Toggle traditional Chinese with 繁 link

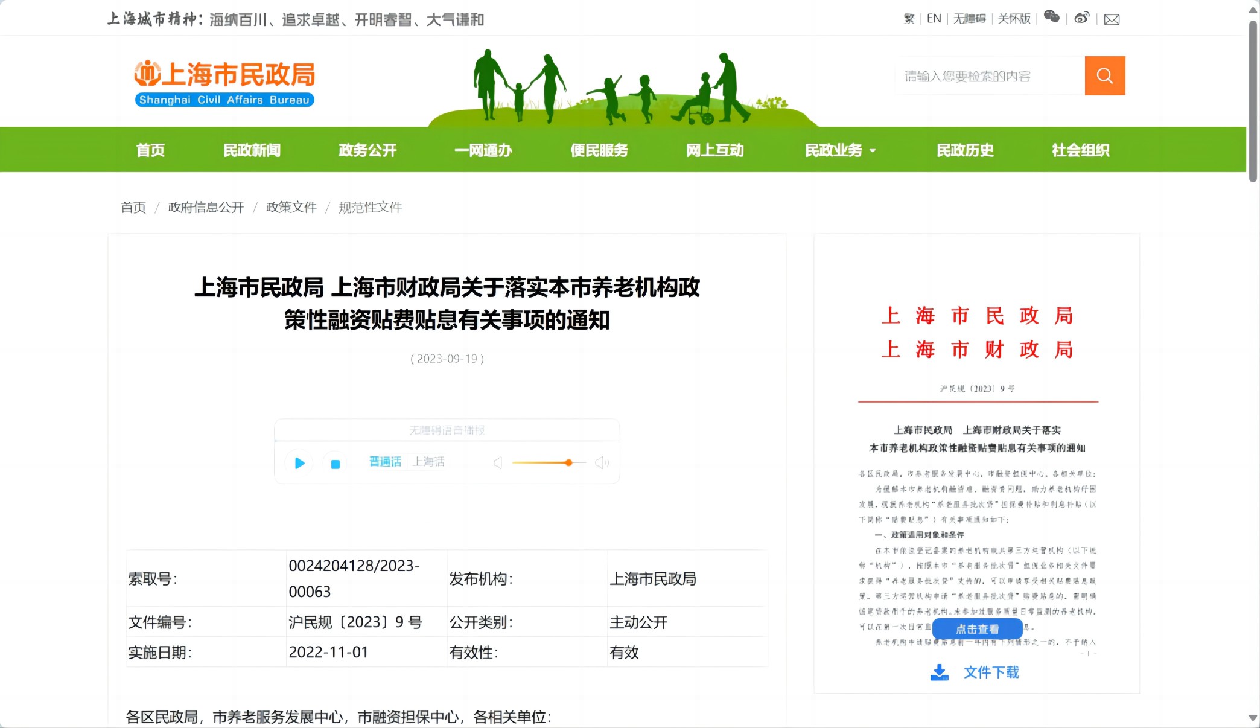point(909,19)
